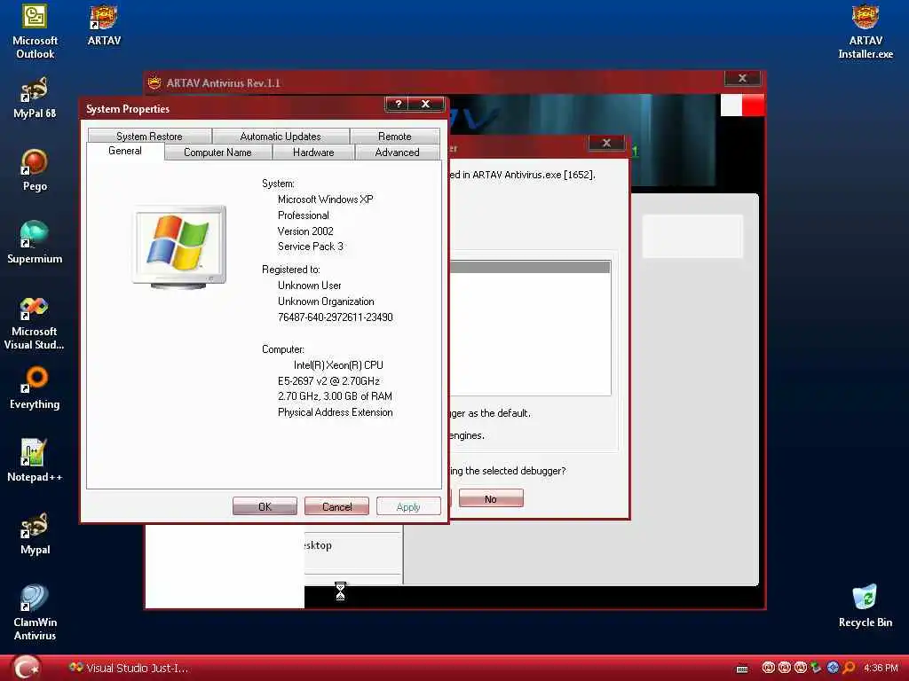Click the 'Microsoft Windows XP' text
Screen dimensions: 909x681
point(325,200)
